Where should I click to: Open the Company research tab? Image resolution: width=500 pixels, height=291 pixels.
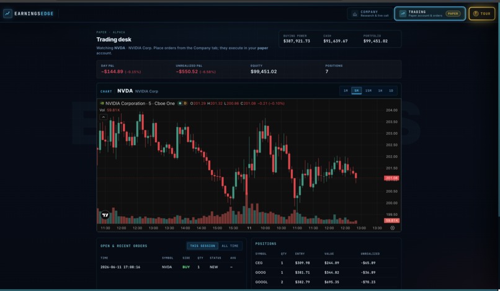[x=370, y=14]
